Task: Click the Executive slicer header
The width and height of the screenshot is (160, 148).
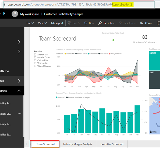Action: click(38, 52)
